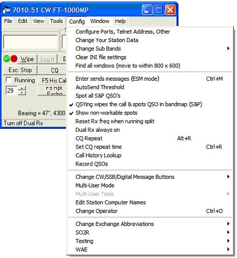Click the Esc: Stop button
237x258 pixels.
[x=20, y=70]
